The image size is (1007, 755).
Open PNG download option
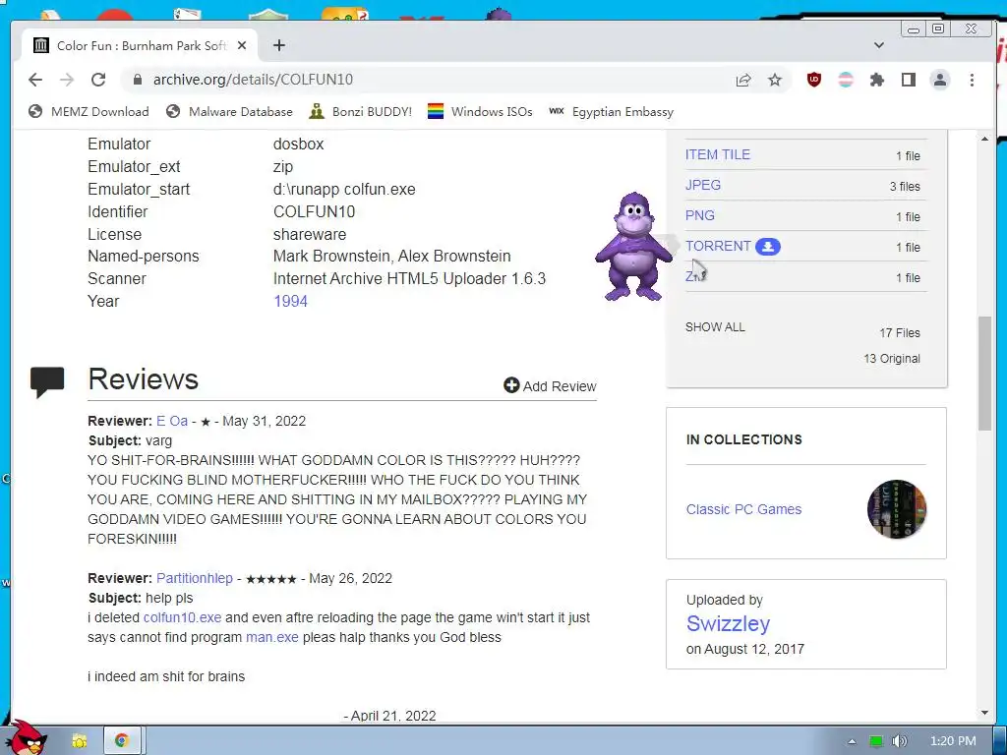click(x=699, y=215)
